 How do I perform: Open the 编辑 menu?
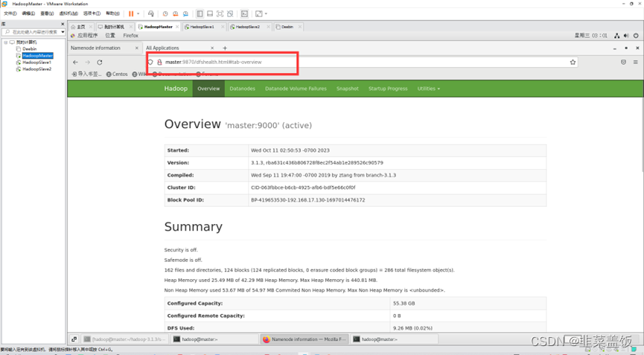(x=28, y=13)
